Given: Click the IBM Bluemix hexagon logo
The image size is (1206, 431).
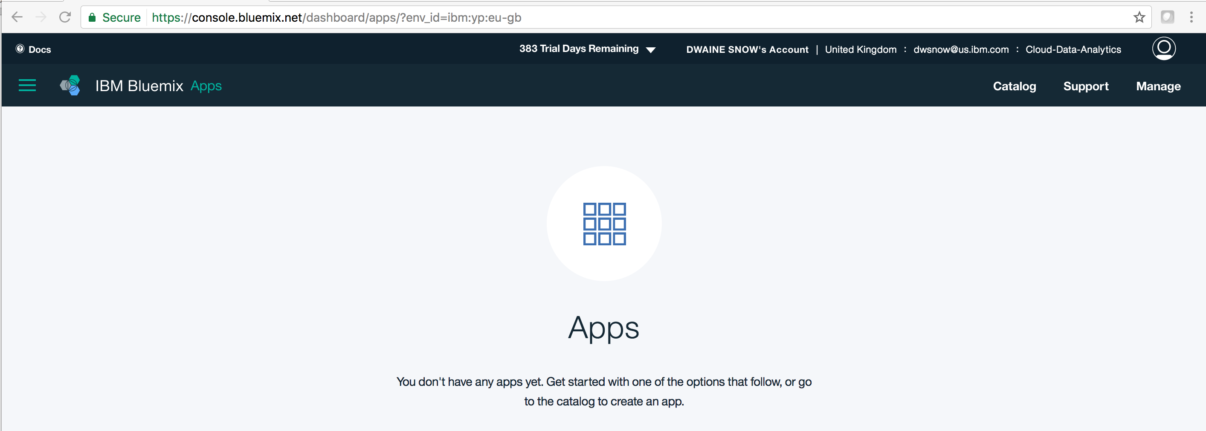Looking at the screenshot, I should click(x=70, y=86).
